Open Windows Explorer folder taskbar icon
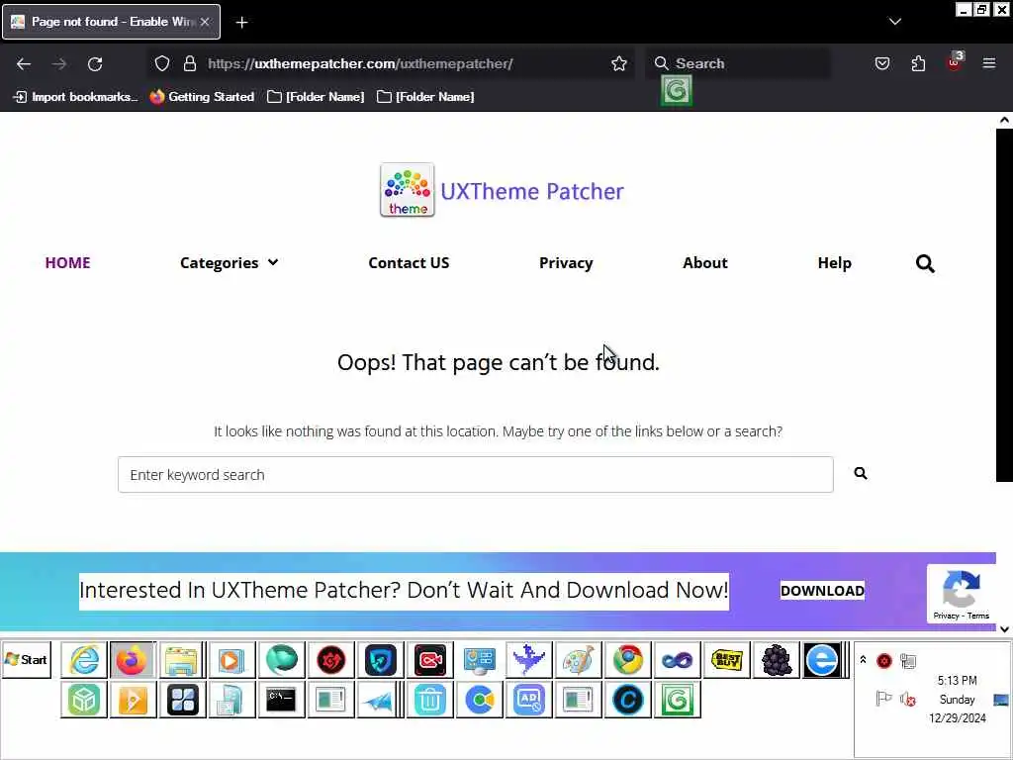This screenshot has height=760, width=1013. (x=181, y=660)
